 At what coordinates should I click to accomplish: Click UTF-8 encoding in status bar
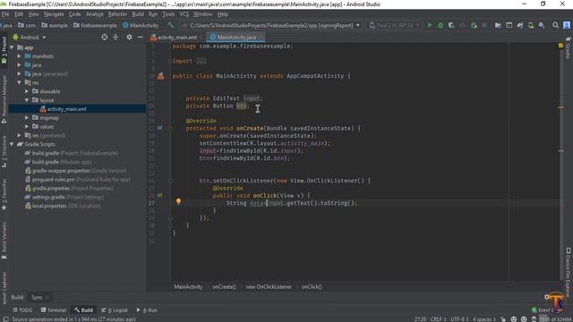point(459,319)
